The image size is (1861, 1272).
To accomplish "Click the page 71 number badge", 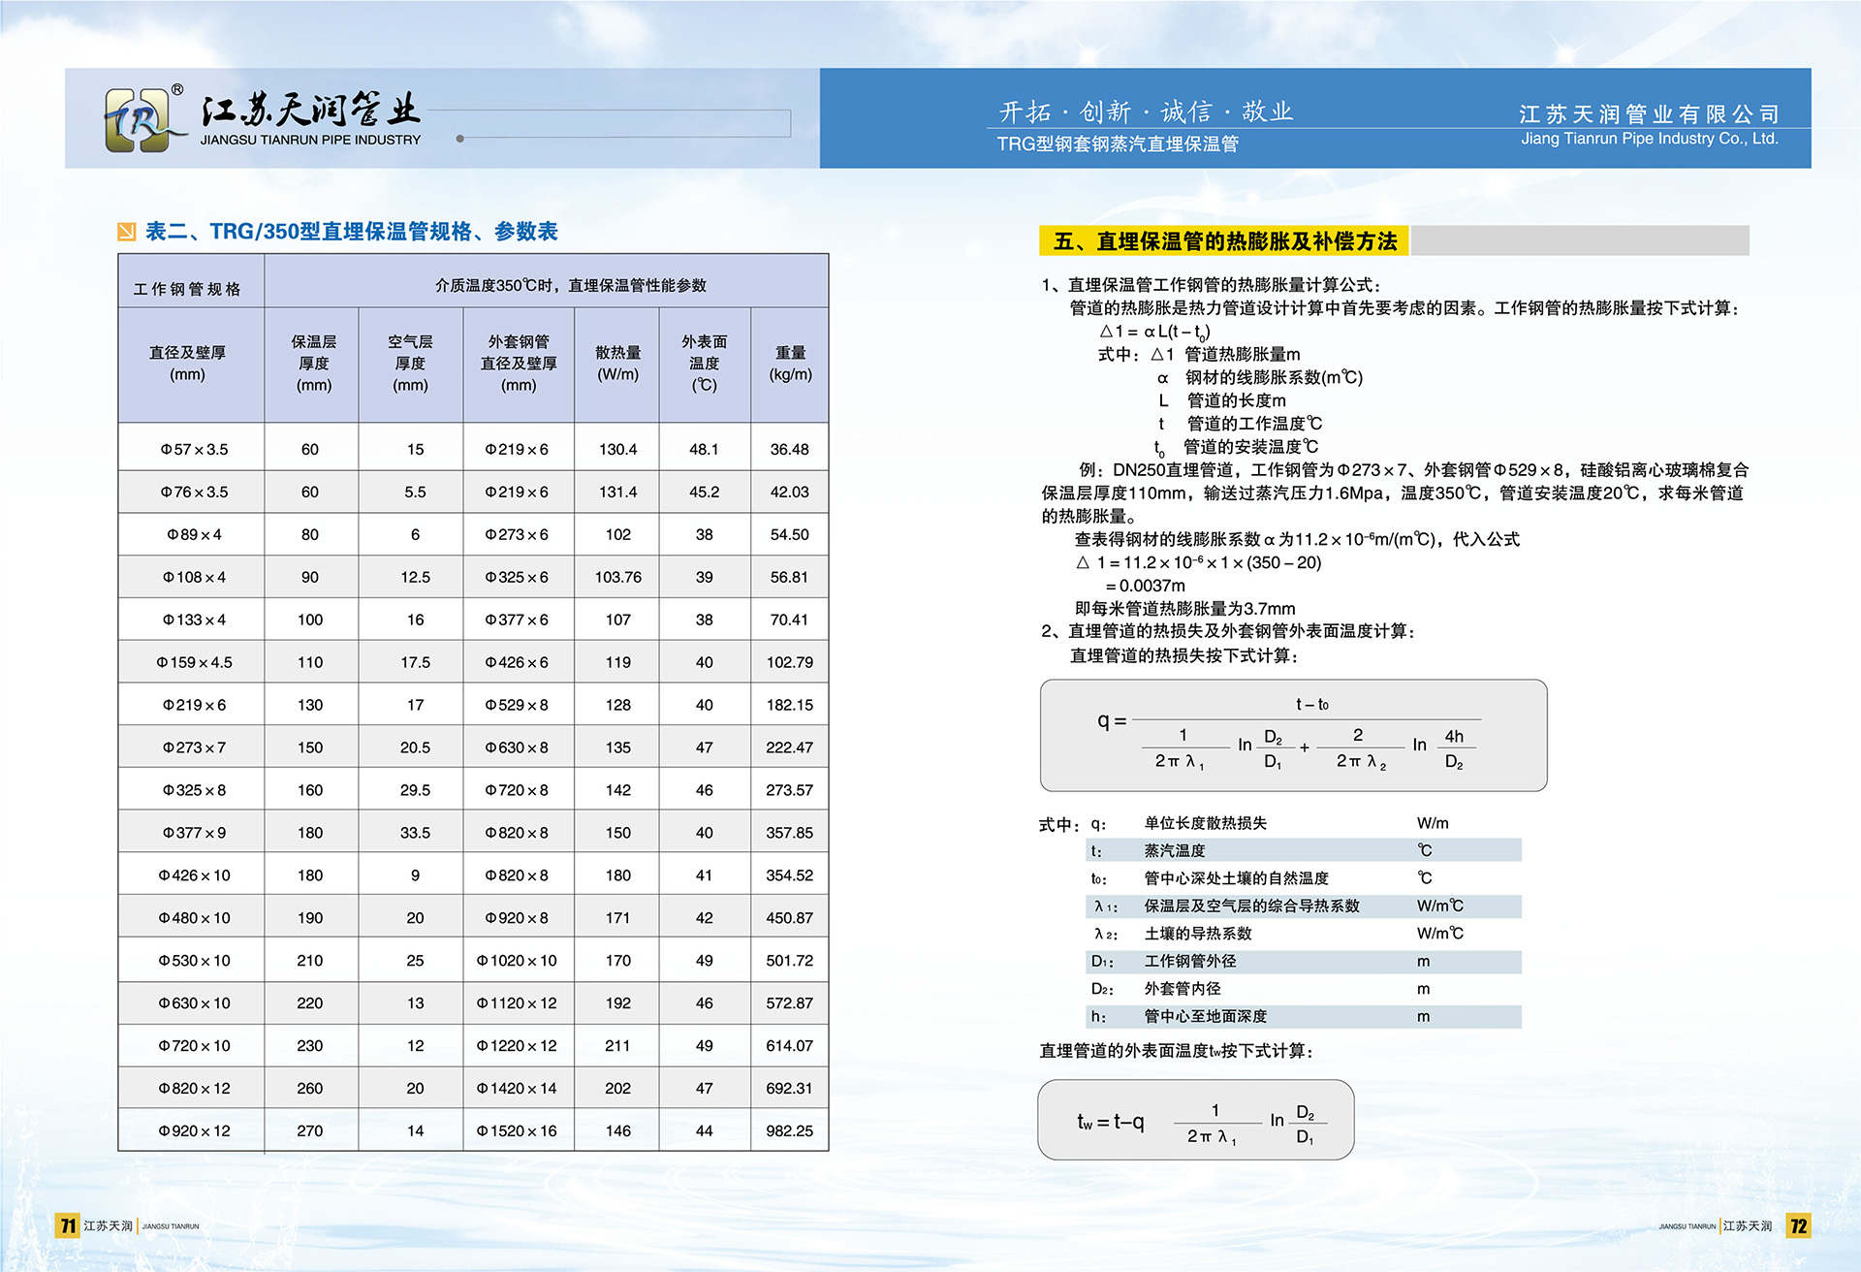I will (68, 1225).
